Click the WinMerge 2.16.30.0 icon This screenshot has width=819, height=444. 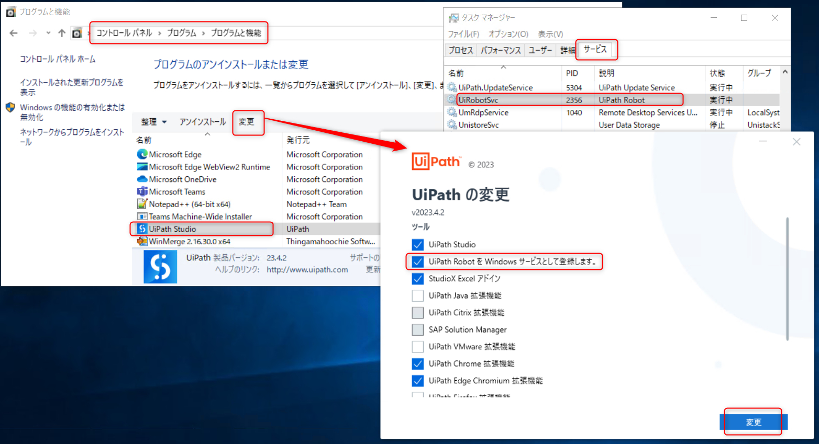point(142,241)
